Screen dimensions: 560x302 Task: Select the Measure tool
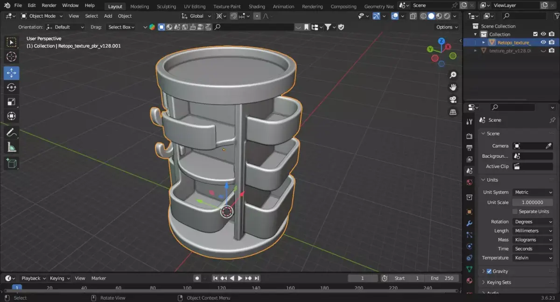(x=12, y=147)
